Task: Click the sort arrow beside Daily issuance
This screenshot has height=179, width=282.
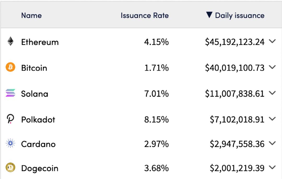Action: click(209, 15)
